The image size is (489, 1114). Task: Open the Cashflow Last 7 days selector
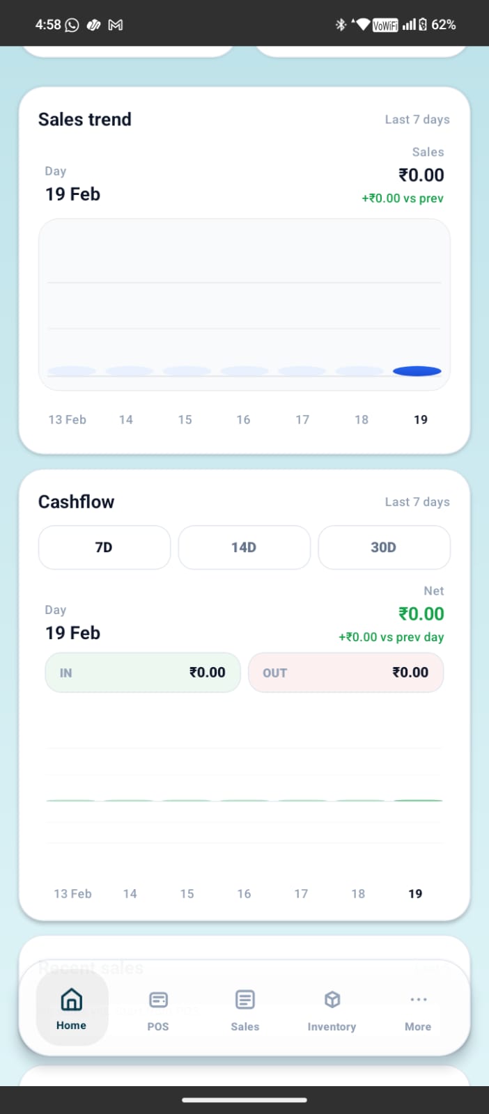point(417,501)
